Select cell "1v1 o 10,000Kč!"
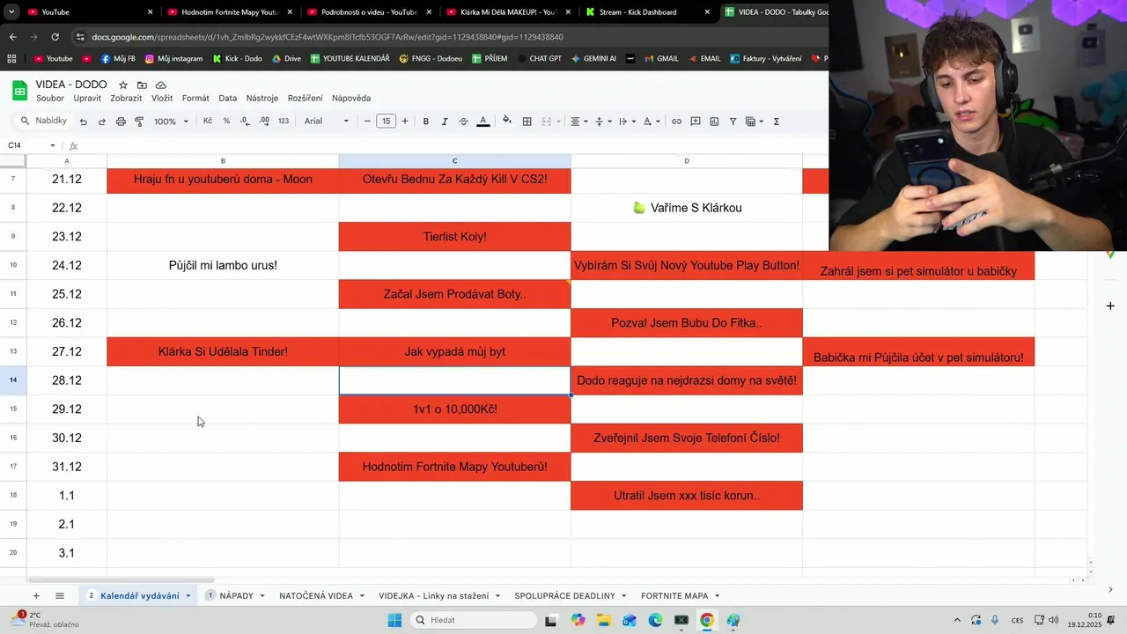The image size is (1127, 634). click(454, 409)
